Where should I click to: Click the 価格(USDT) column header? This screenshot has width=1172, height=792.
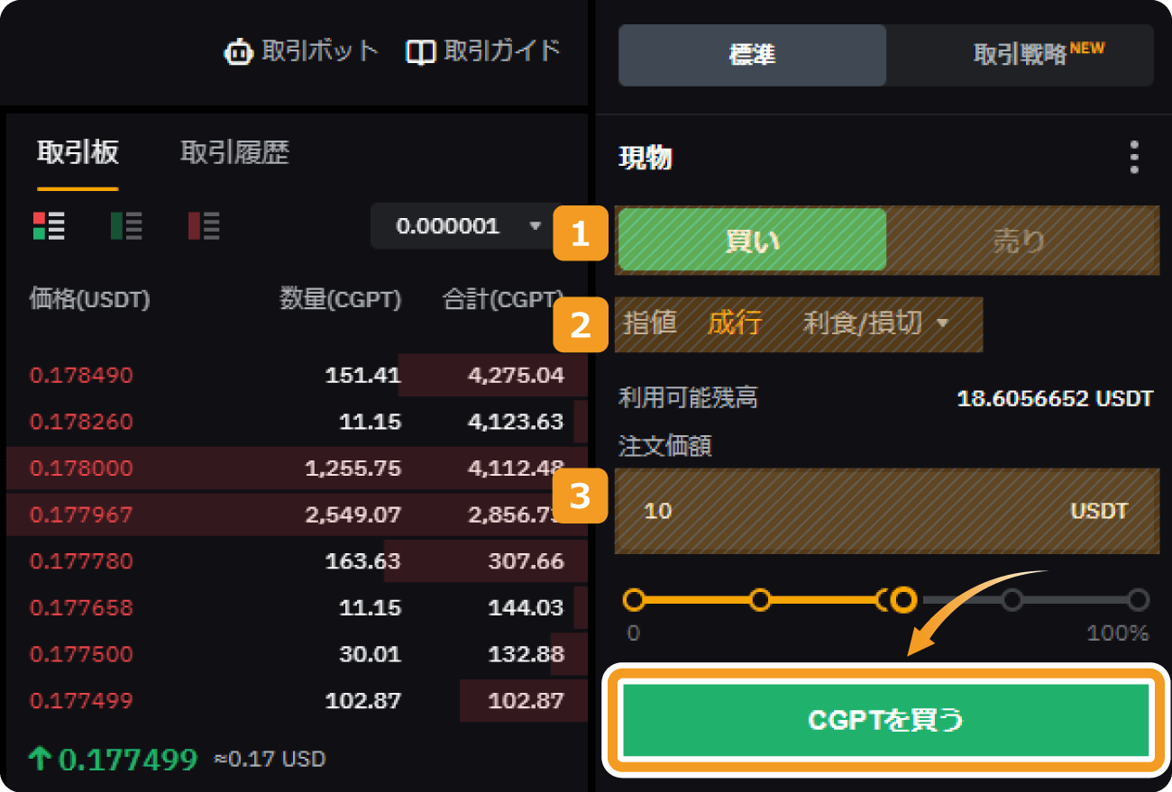(x=89, y=300)
